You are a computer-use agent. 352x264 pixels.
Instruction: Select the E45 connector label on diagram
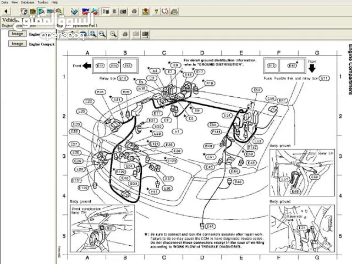click(x=210, y=226)
